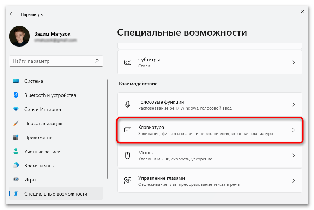314x210 pixels.
Task: Expand the Управление глазами chevron arrow
Action: (x=293, y=181)
